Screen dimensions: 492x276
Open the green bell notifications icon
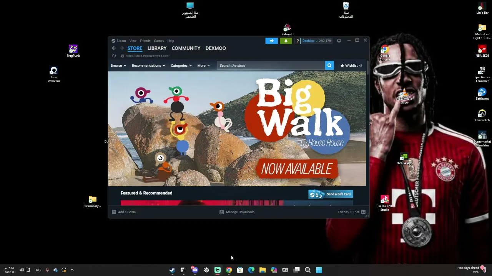[x=286, y=41]
